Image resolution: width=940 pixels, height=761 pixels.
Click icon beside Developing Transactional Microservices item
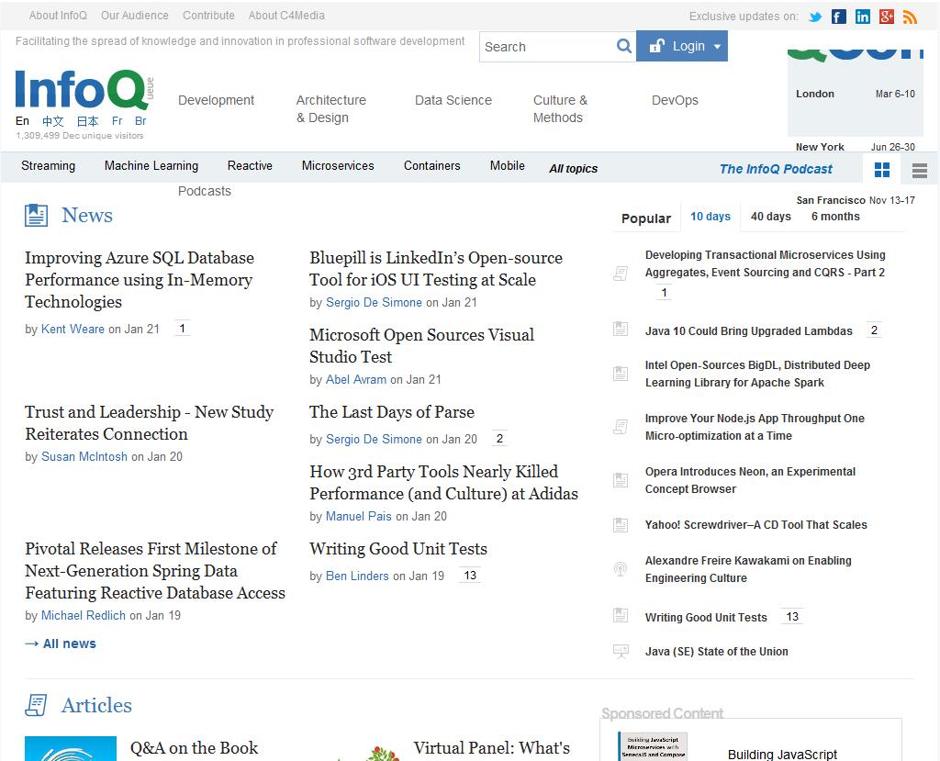(621, 274)
